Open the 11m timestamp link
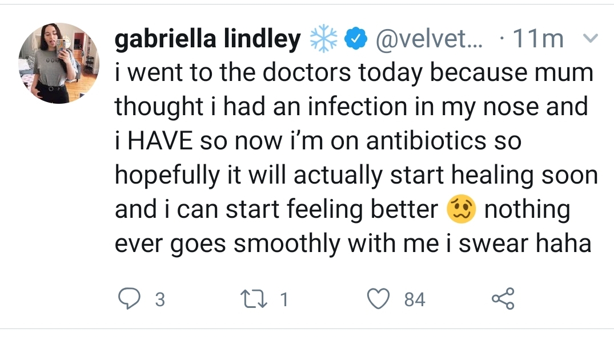This screenshot has width=614, height=337. pyautogui.click(x=538, y=39)
